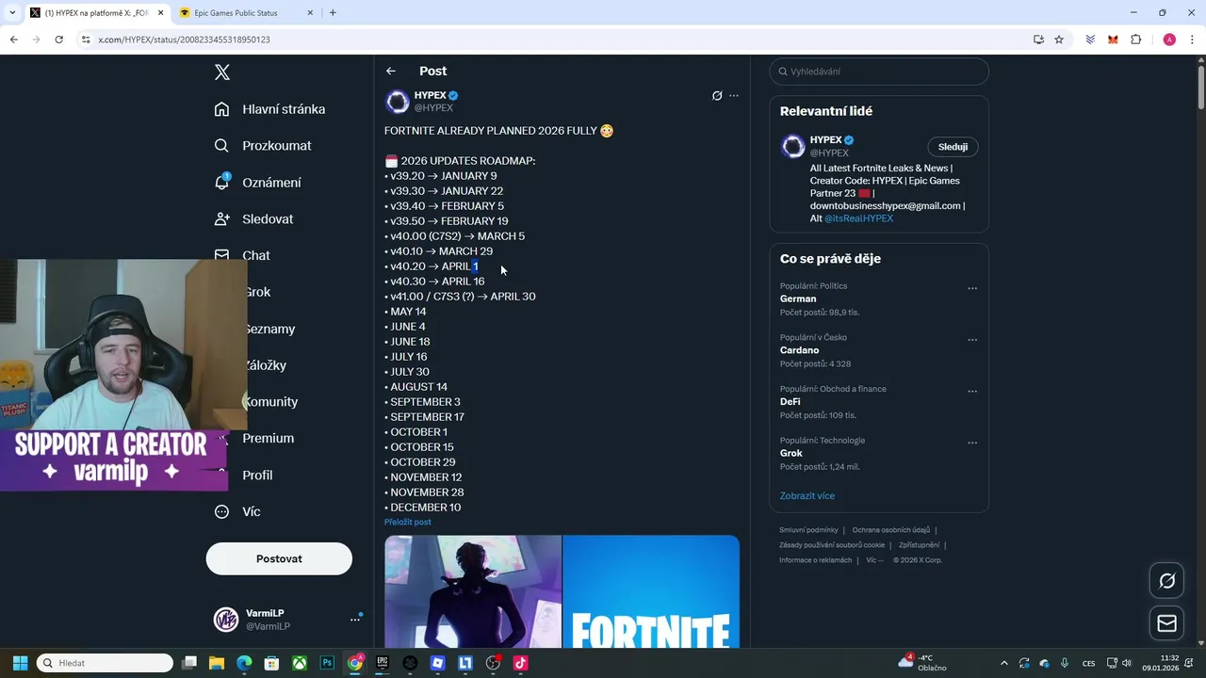The width and height of the screenshot is (1206, 678).
Task: Open Chrome profile avatar A
Action: pyautogui.click(x=1169, y=40)
